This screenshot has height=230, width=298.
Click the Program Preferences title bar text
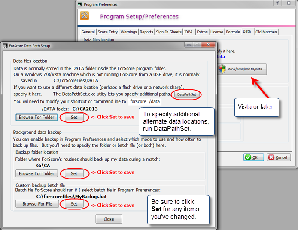pos(100,4)
